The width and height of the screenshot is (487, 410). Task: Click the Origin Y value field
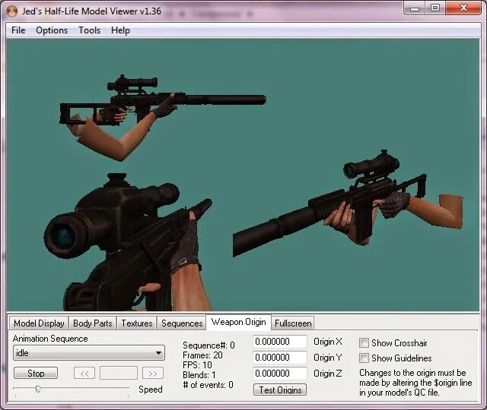[280, 358]
